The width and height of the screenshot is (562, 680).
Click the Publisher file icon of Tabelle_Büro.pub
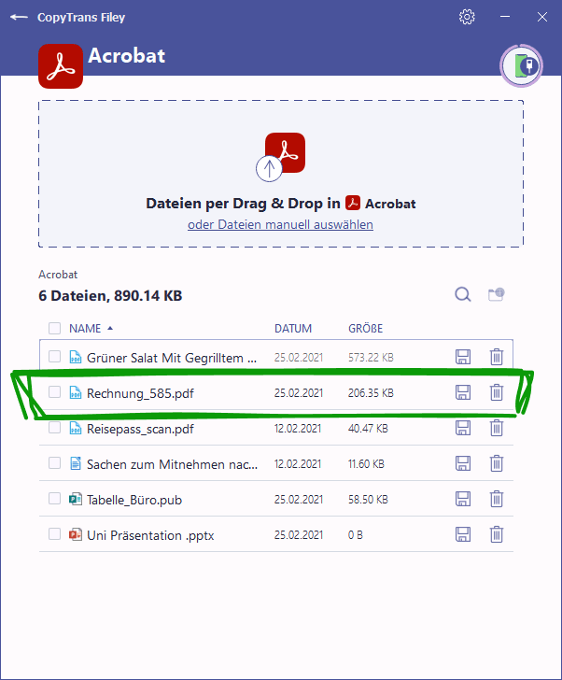76,499
